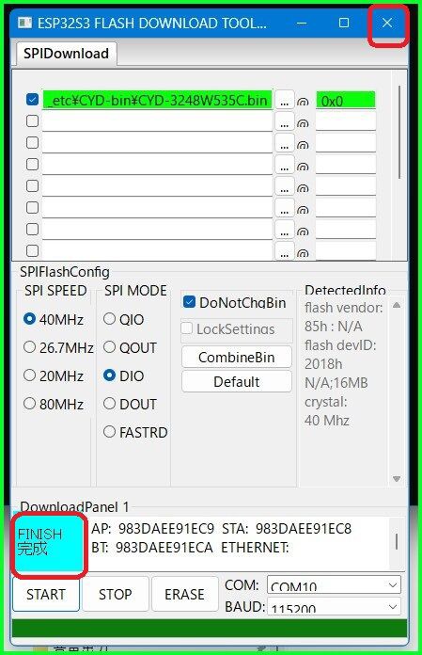Image resolution: width=422 pixels, height=655 pixels.
Task: Click the STOP button
Action: (116, 594)
